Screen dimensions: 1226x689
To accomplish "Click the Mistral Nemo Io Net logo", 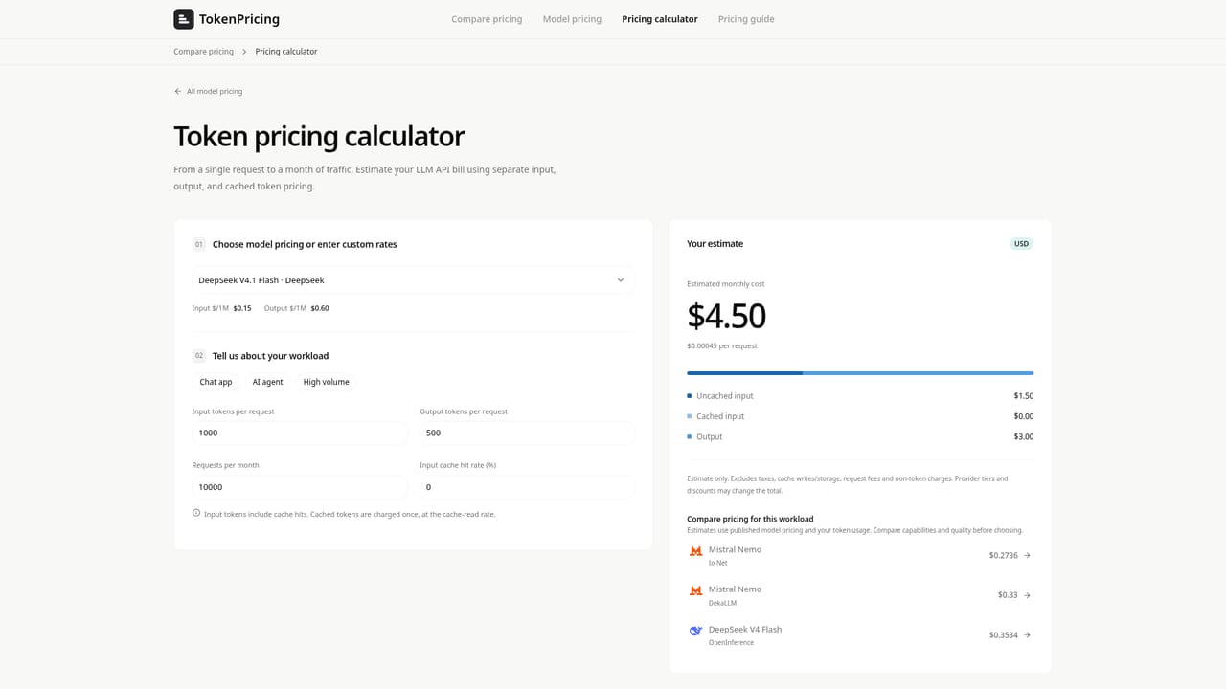I will click(x=696, y=551).
